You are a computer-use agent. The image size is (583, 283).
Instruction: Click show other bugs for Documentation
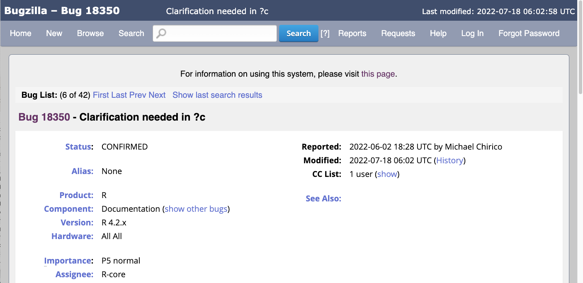coord(196,209)
